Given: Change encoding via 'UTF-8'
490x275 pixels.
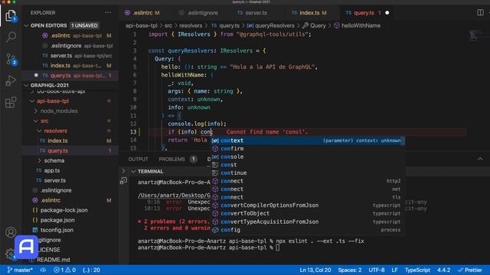Looking at the screenshot, I should (x=377, y=270).
